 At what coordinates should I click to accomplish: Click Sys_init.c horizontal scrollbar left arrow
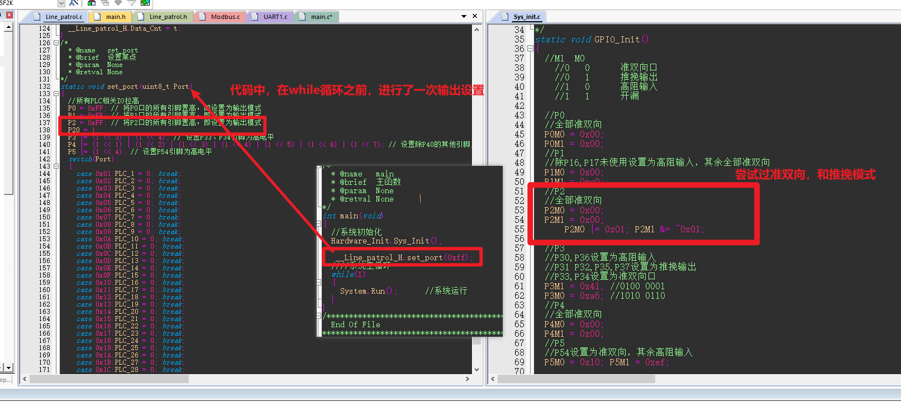click(493, 379)
